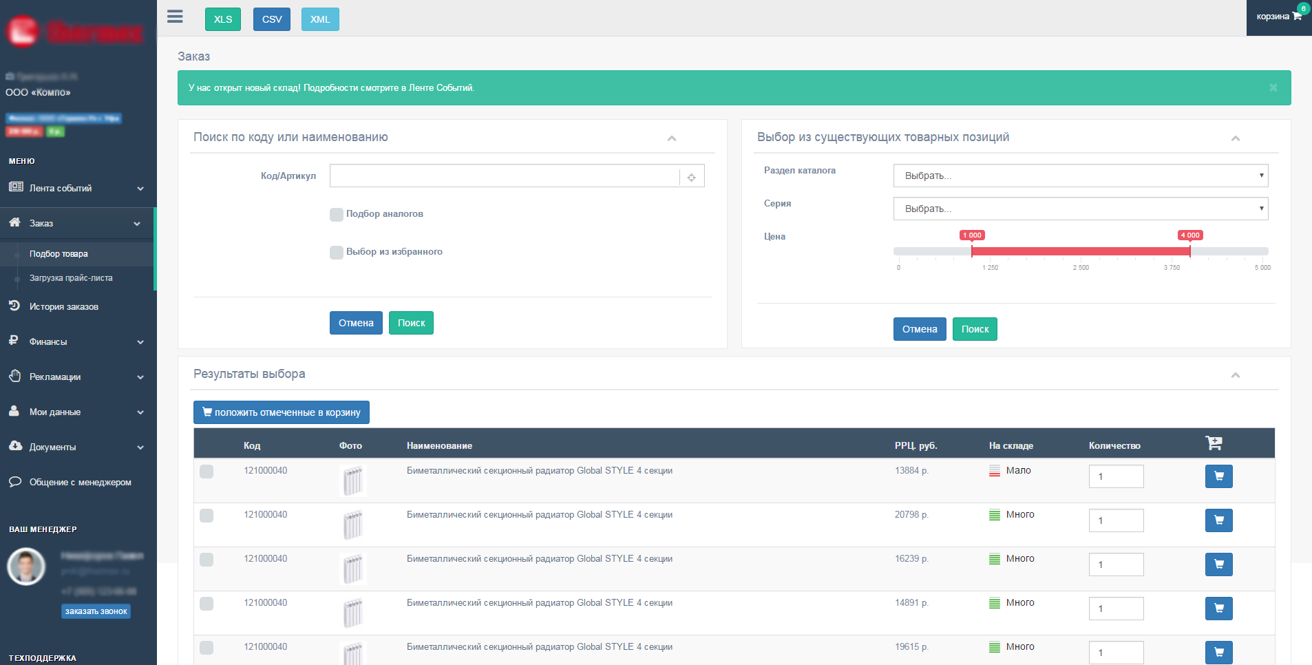Viewport: 1312px width, 665px height.
Task: Open Загрузка прайс-листа submenu item
Action: tap(71, 278)
